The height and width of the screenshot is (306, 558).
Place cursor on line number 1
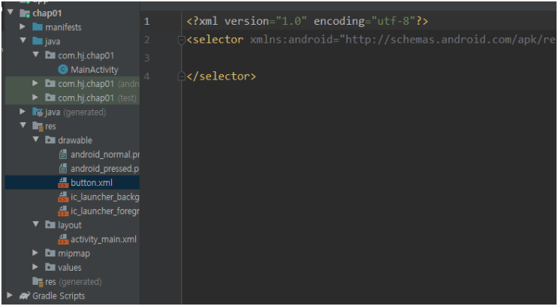coord(147,21)
